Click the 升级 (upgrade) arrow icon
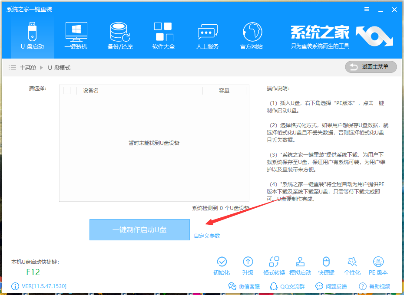404x295 pixels. point(248,262)
